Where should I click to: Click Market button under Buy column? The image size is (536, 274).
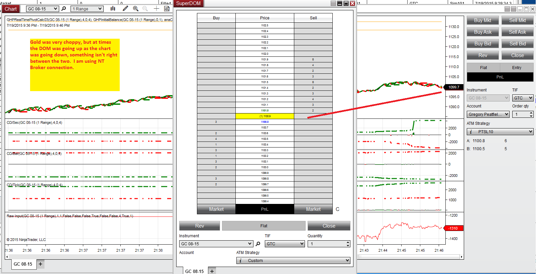[216, 209]
